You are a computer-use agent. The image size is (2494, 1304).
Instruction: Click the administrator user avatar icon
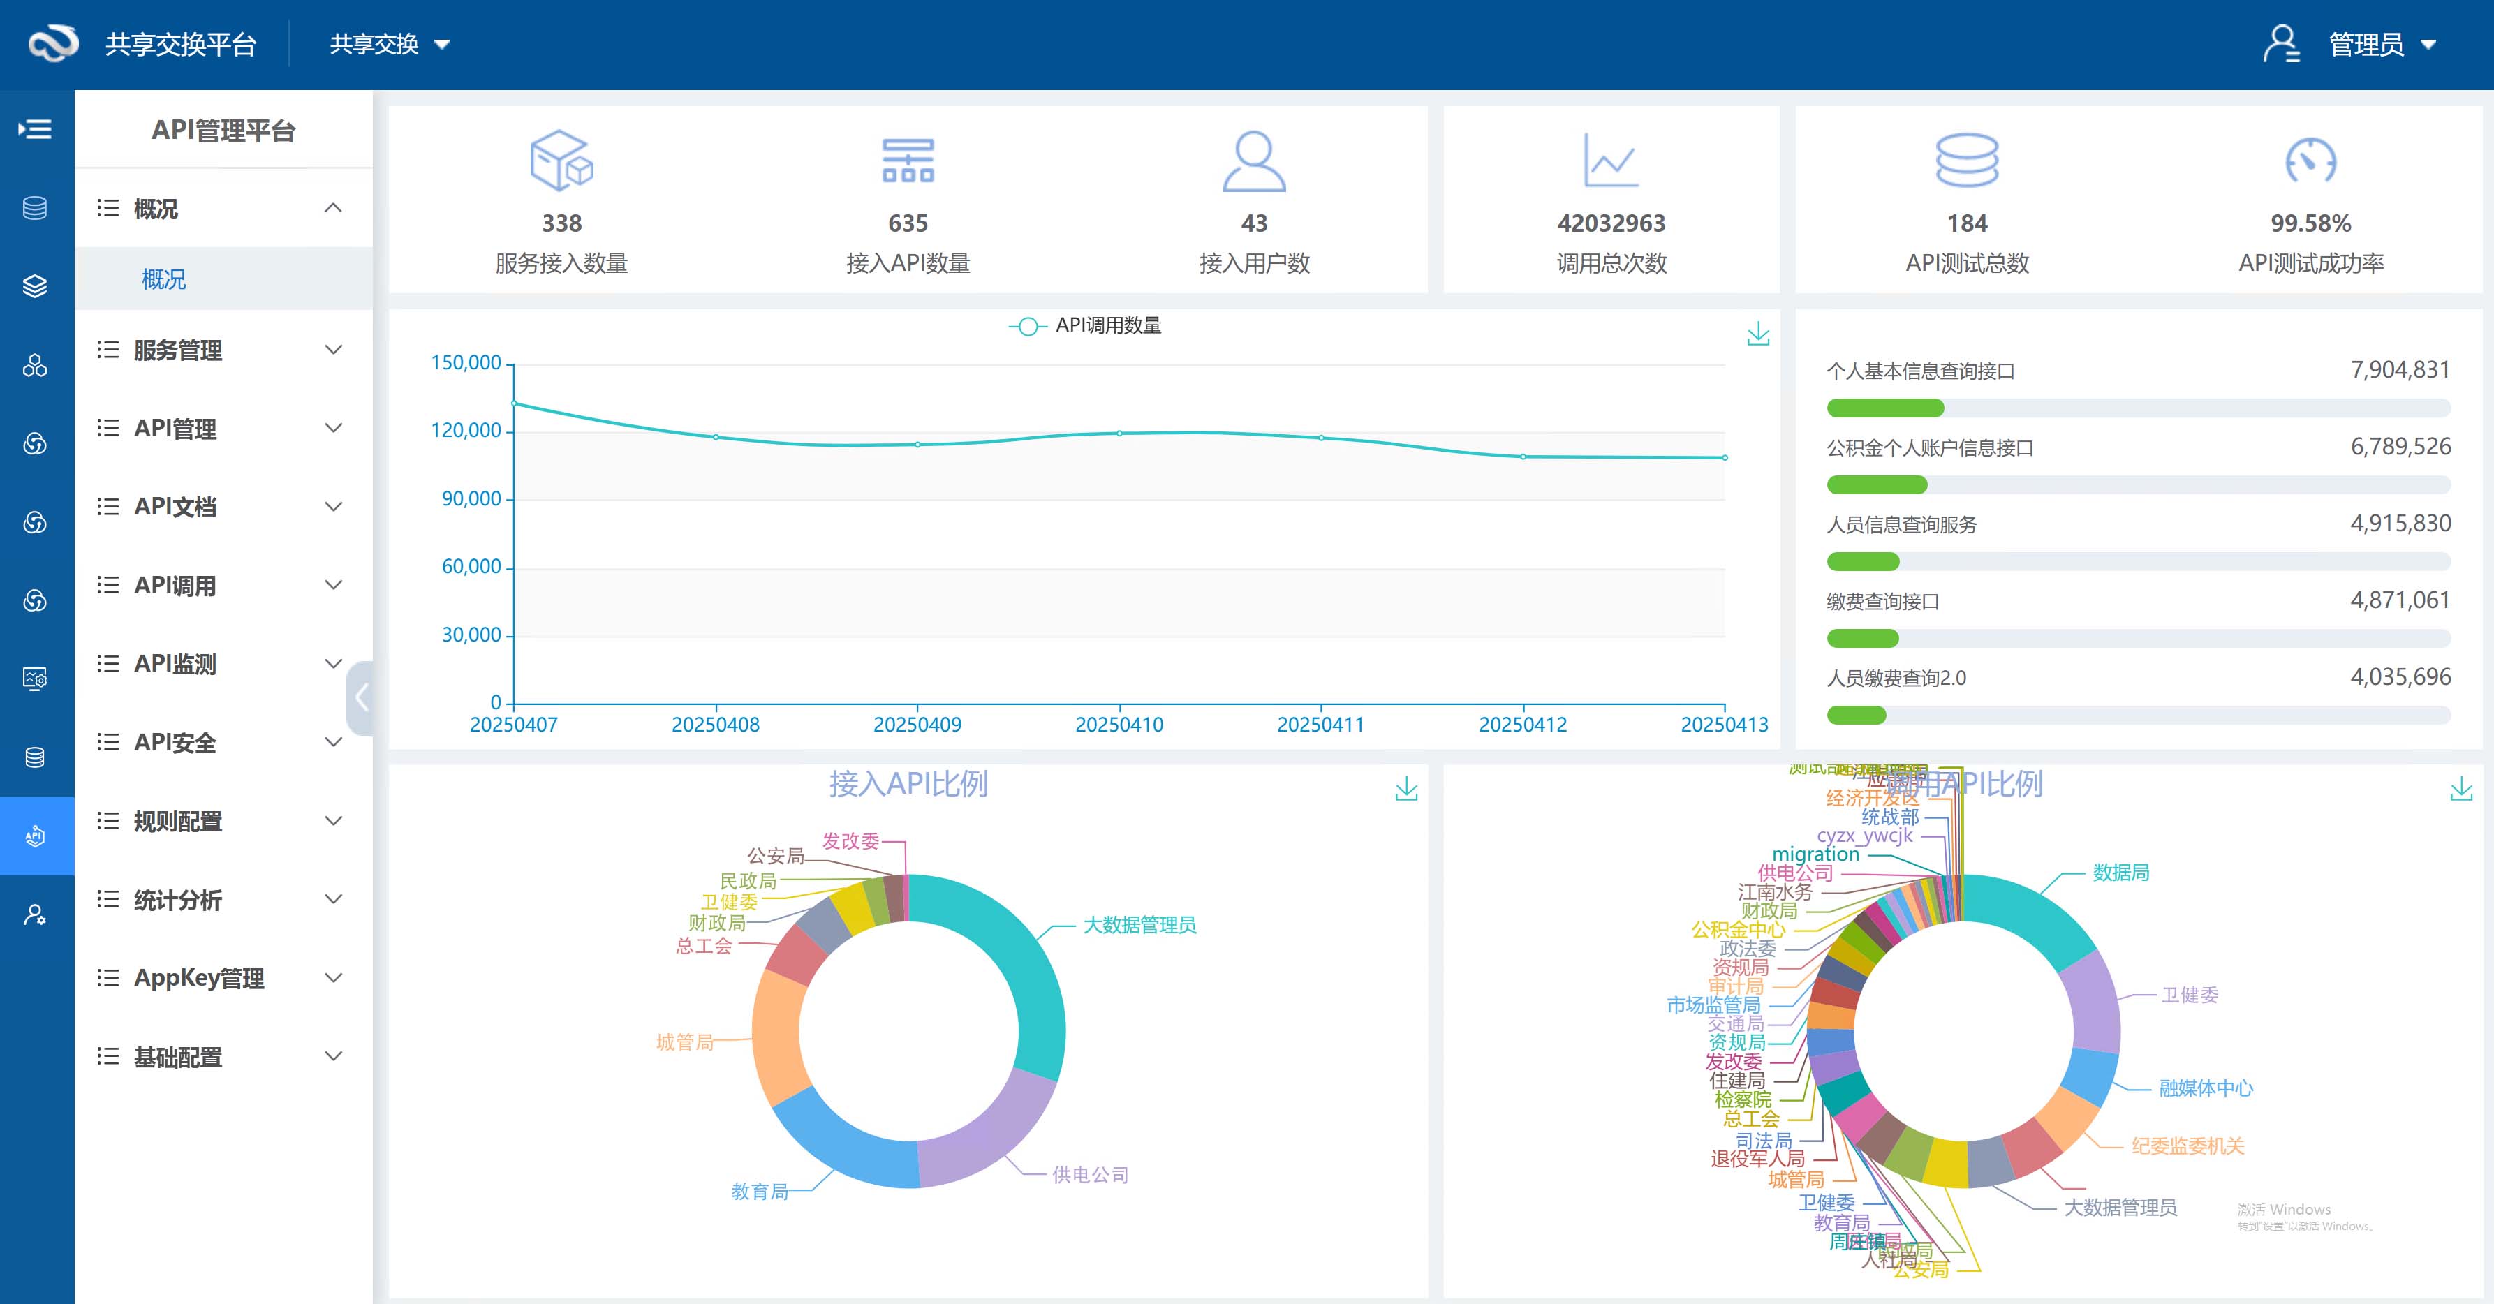(x=2280, y=43)
